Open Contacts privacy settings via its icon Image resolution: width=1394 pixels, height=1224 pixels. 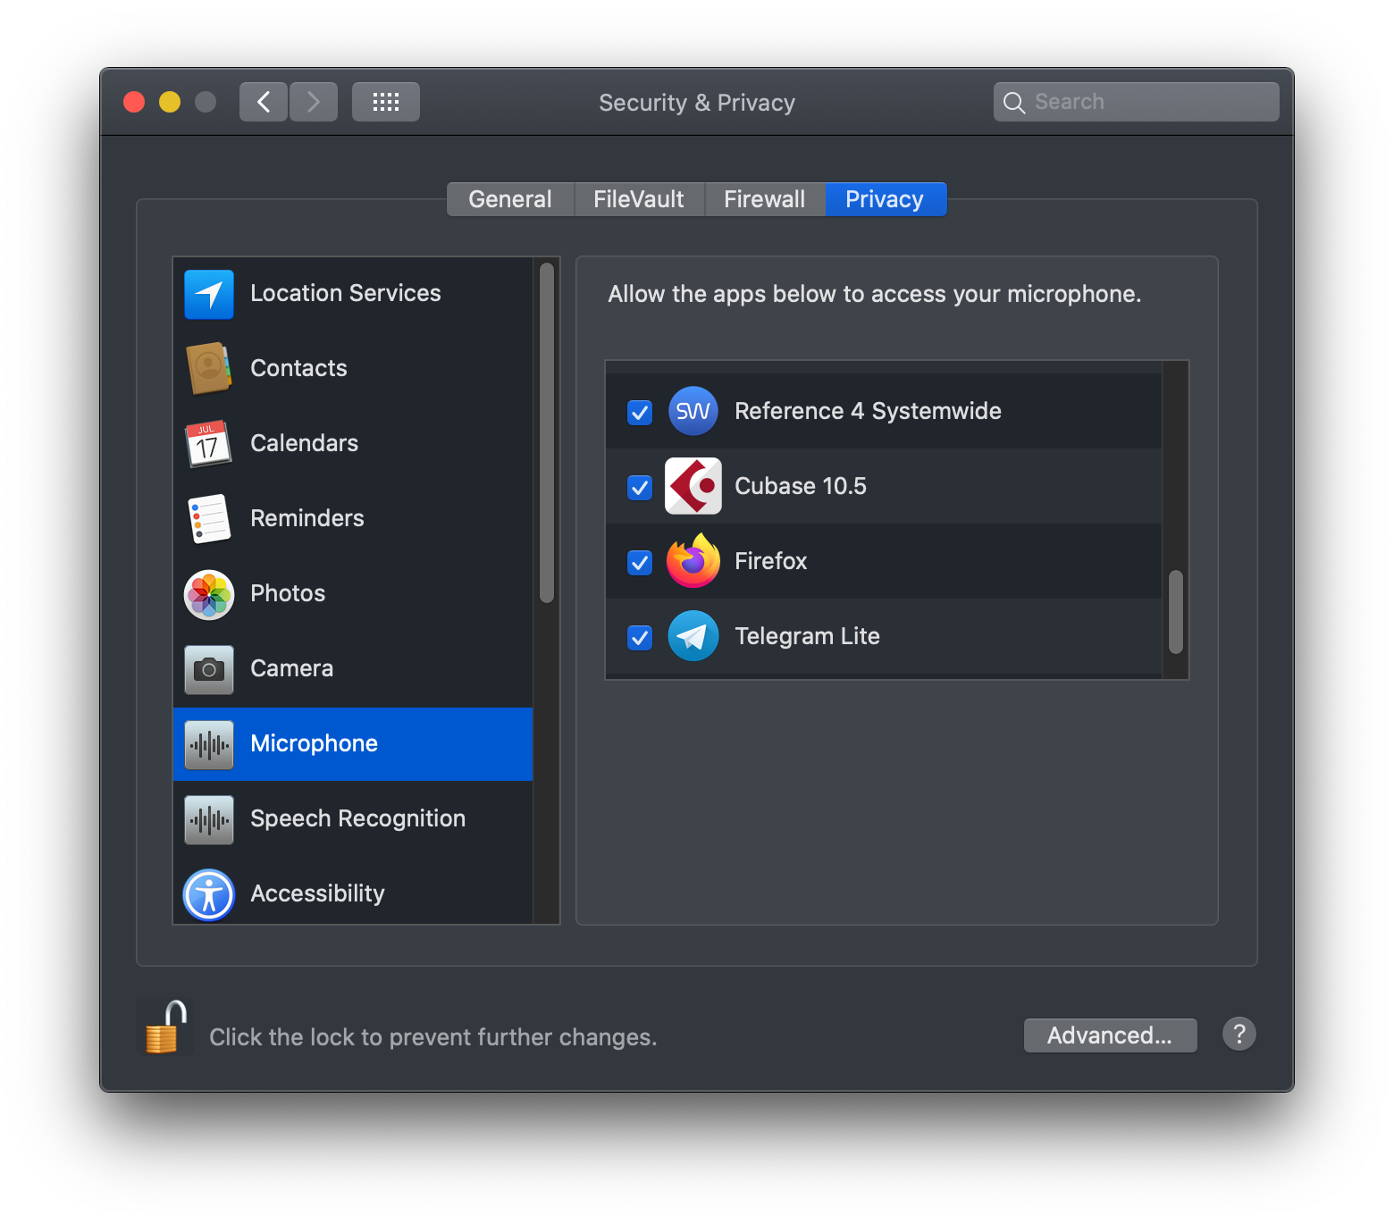(x=208, y=368)
